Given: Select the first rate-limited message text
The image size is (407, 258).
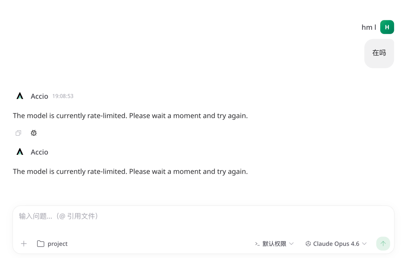Looking at the screenshot, I should click(x=130, y=116).
